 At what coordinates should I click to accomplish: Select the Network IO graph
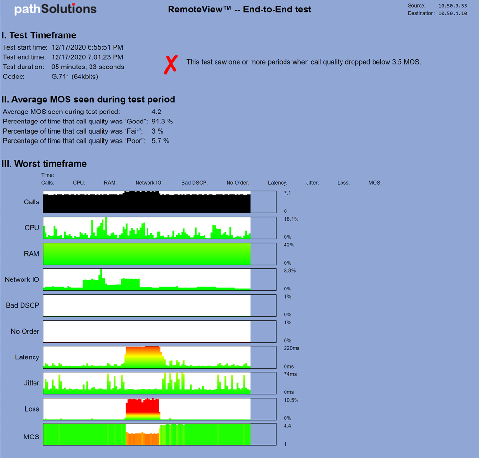tap(147, 280)
